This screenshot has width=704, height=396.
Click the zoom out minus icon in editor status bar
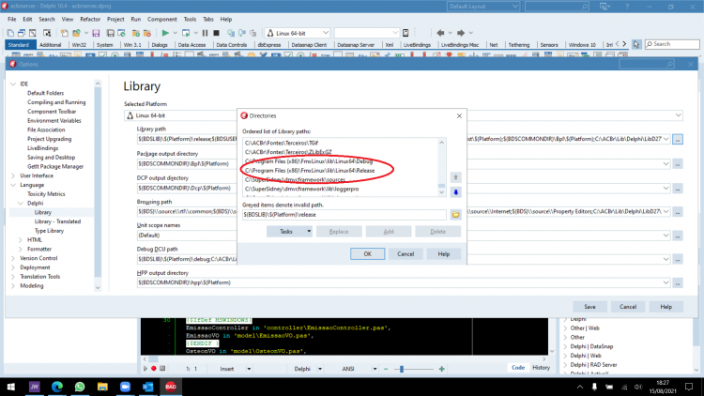click(386, 369)
